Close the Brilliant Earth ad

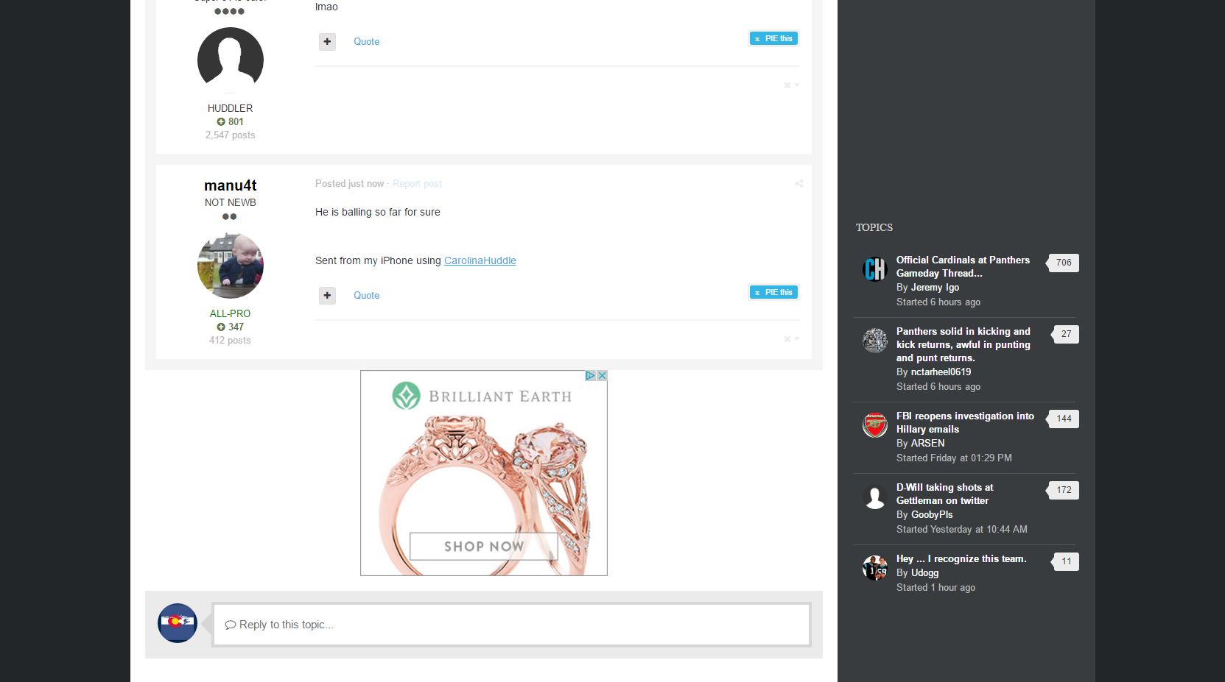click(602, 376)
